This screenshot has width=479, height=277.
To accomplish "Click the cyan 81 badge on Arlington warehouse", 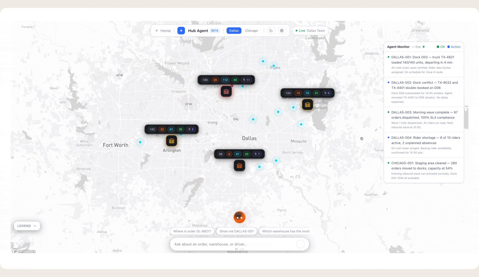I will click(x=171, y=129).
